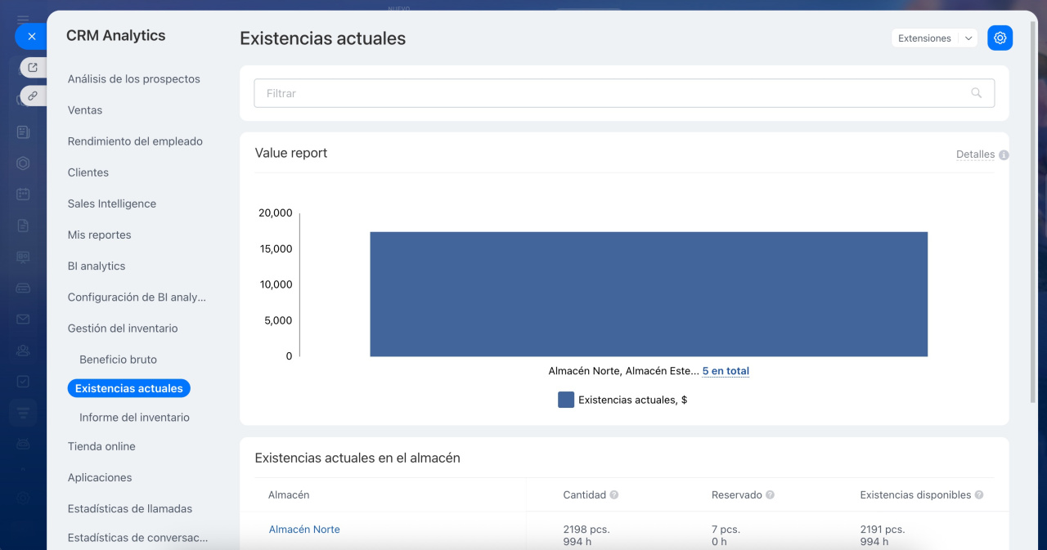Close the CRM Analytics slider panel
Image resolution: width=1047 pixels, height=550 pixels.
click(x=31, y=36)
